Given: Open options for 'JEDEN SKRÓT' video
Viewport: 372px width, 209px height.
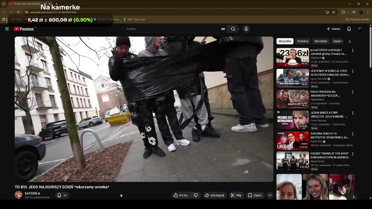Looking at the screenshot, I should click(x=353, y=113).
